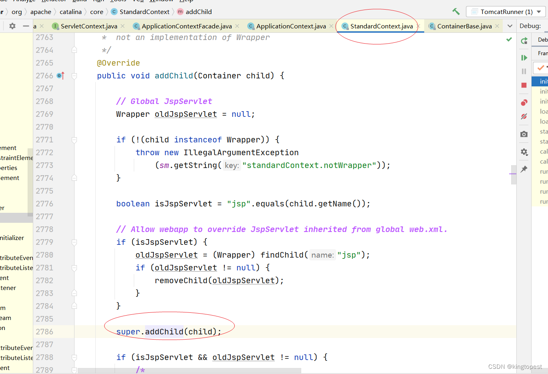Click the line "super.addChild(child);"
This screenshot has height=374, width=548.
pyautogui.click(x=169, y=332)
